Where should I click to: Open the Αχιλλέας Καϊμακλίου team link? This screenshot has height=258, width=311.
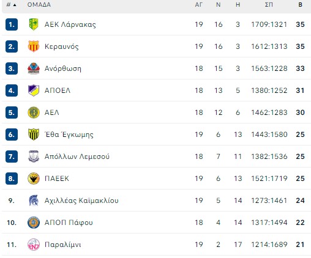tap(81, 201)
